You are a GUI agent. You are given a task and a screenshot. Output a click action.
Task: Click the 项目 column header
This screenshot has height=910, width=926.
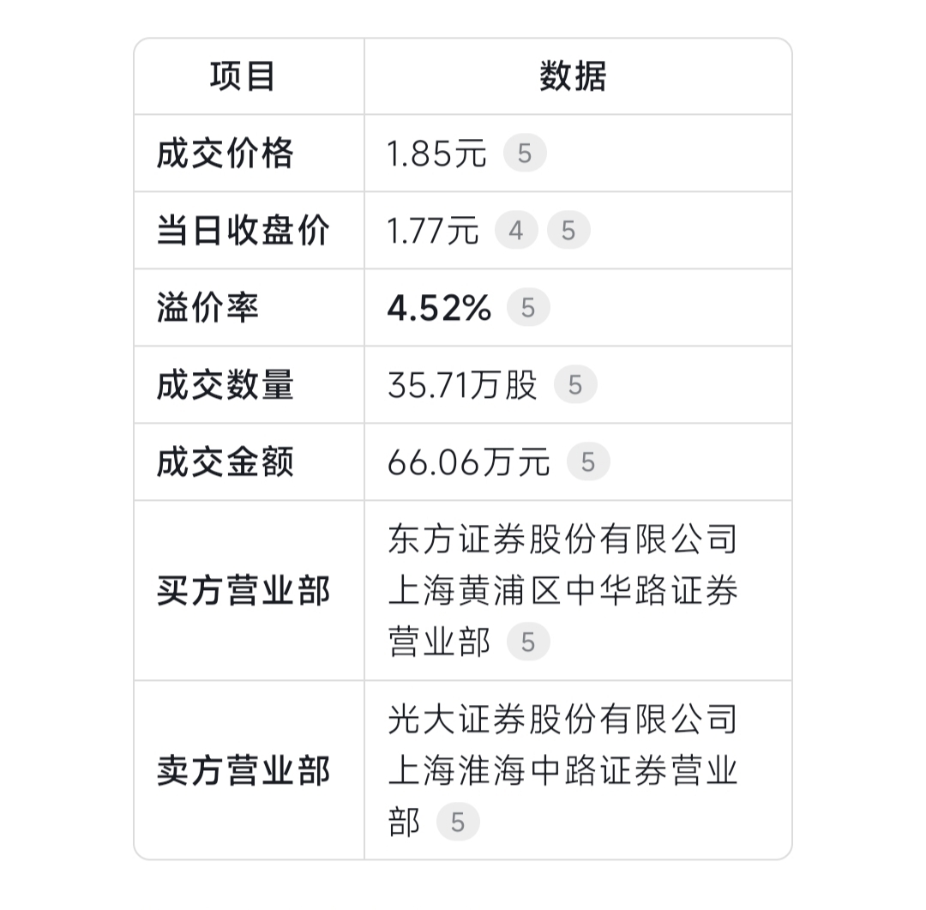click(243, 76)
